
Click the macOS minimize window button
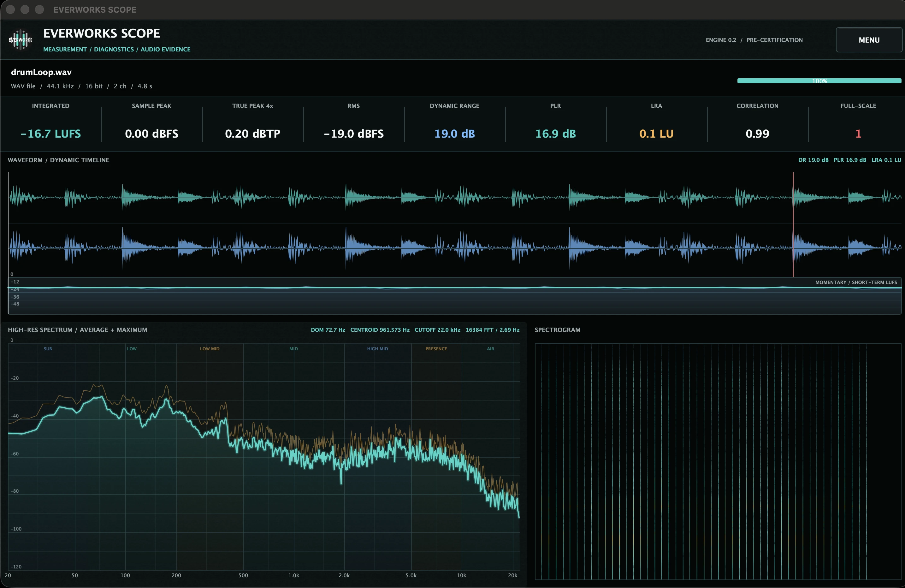[25, 9]
